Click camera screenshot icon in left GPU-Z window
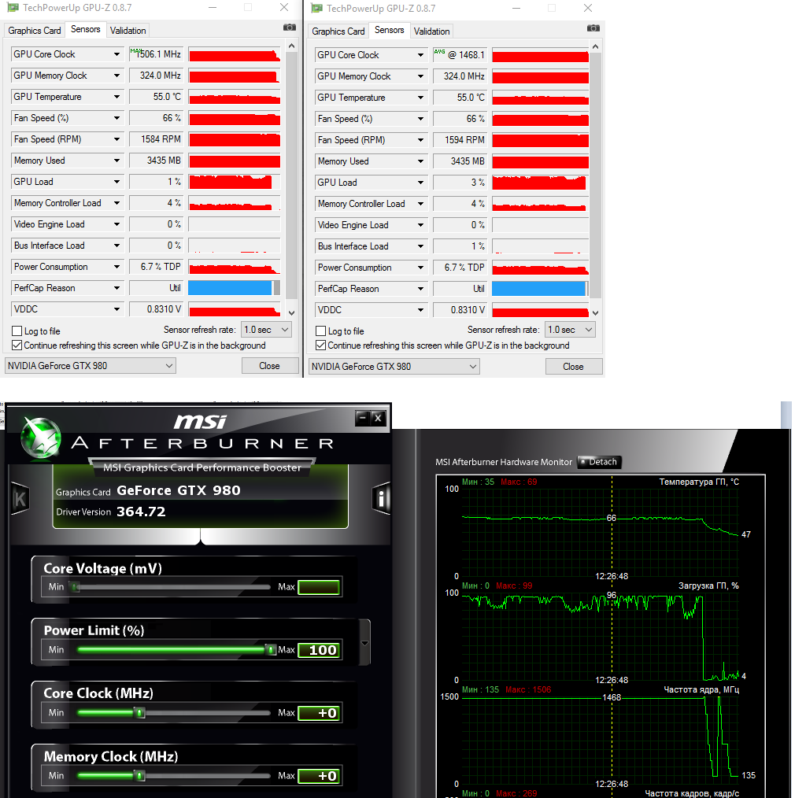The image size is (806, 798). click(290, 28)
